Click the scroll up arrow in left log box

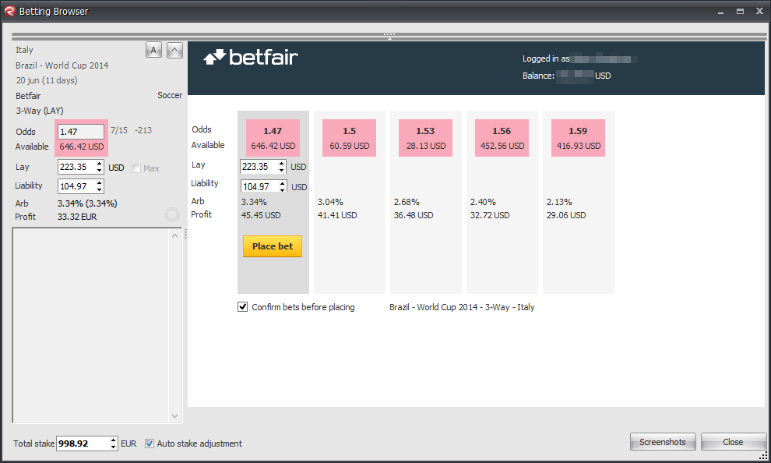tap(174, 235)
